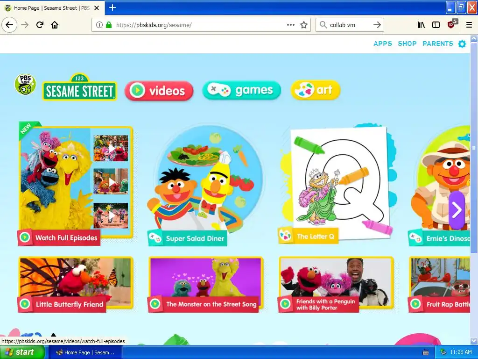
Task: Click the vertical scrollbar thumb
Action: (x=474, y=148)
